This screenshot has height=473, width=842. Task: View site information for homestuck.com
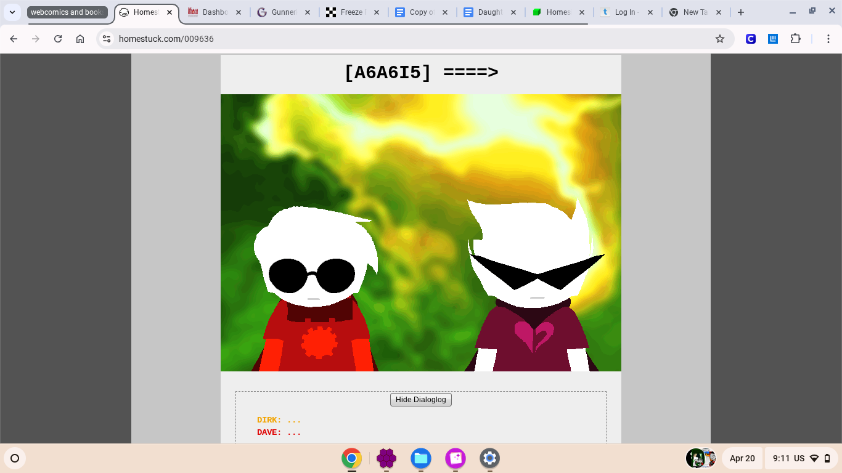(107, 39)
